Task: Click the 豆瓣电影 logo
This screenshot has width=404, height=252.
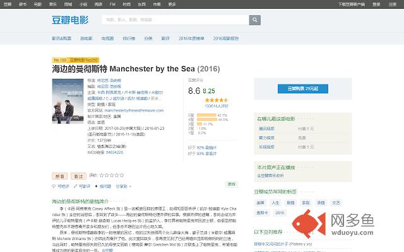Action: coord(71,20)
